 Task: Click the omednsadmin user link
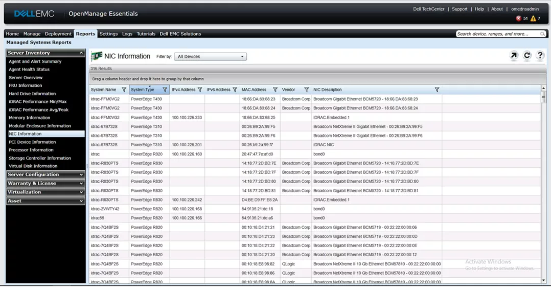(x=525, y=9)
